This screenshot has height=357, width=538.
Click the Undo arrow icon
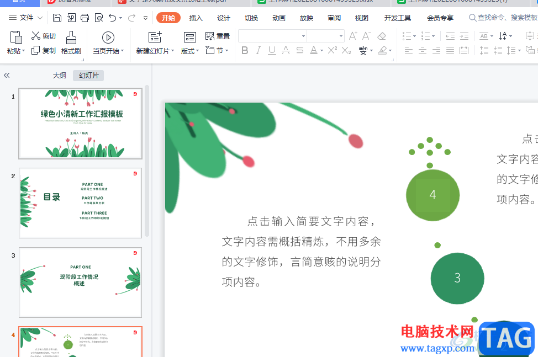pos(113,18)
